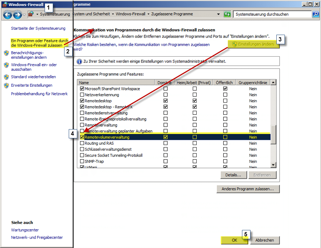Click the search magnifier icon

tap(316, 14)
